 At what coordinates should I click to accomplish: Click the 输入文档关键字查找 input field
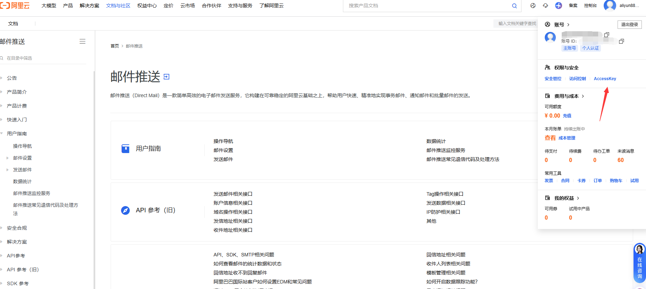point(516,24)
